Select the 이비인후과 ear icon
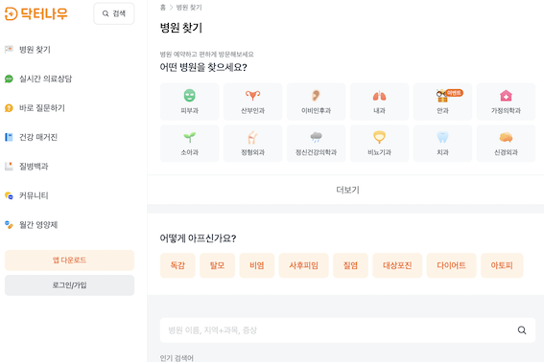544x362 pixels. (x=316, y=95)
